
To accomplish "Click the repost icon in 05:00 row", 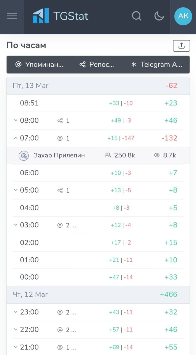I will (x=60, y=190).
